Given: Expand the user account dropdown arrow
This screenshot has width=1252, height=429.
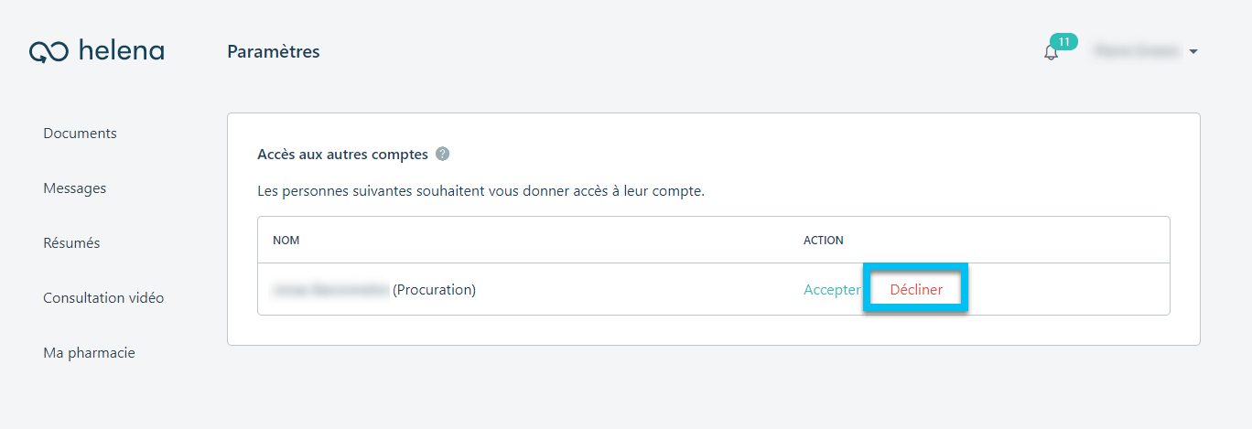Looking at the screenshot, I should [1193, 52].
